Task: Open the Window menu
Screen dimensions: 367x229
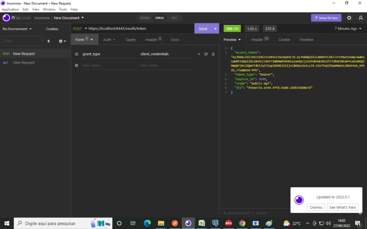Action: point(49,9)
